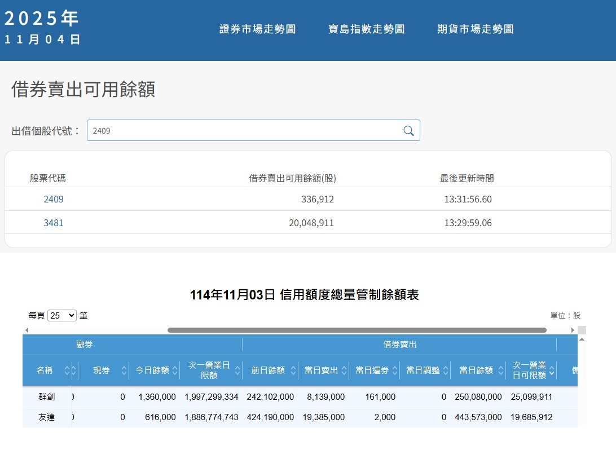616x459 pixels.
Task: Click the scrollbar right arrow
Action: pyautogui.click(x=573, y=330)
